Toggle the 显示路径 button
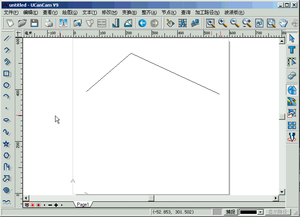 pos(278,212)
